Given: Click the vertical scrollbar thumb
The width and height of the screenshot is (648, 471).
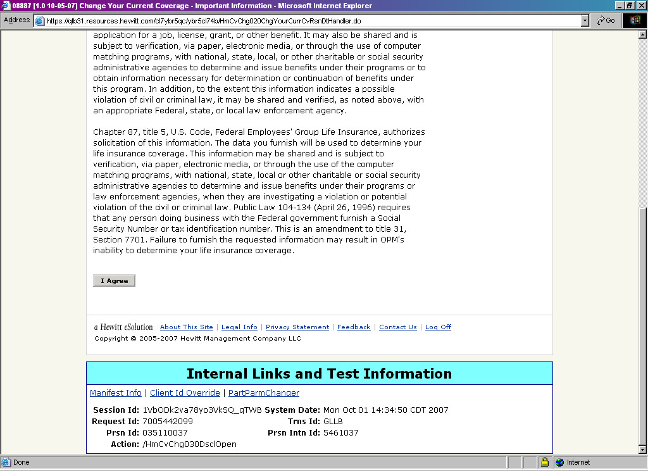Looking at the screenshot, I should (643, 326).
